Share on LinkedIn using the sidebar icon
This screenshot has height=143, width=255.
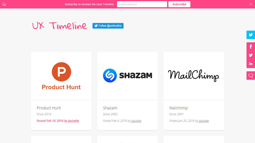[x=251, y=64]
